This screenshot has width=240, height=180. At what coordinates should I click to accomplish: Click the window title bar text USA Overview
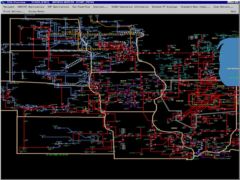tap(16, 2)
